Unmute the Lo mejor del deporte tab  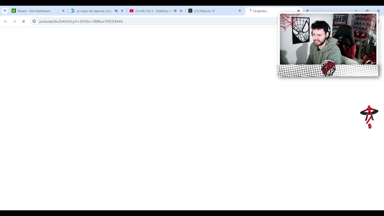point(116,11)
